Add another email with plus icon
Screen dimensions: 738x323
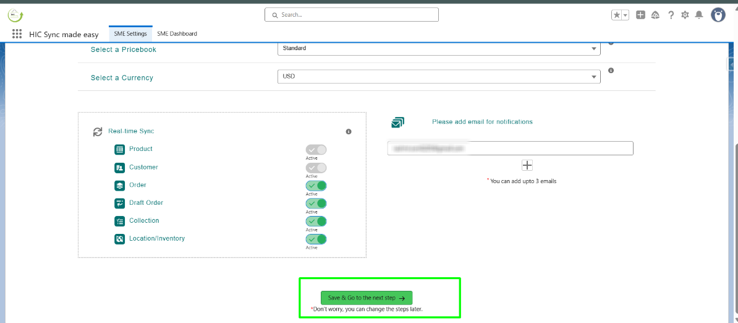[527, 165]
